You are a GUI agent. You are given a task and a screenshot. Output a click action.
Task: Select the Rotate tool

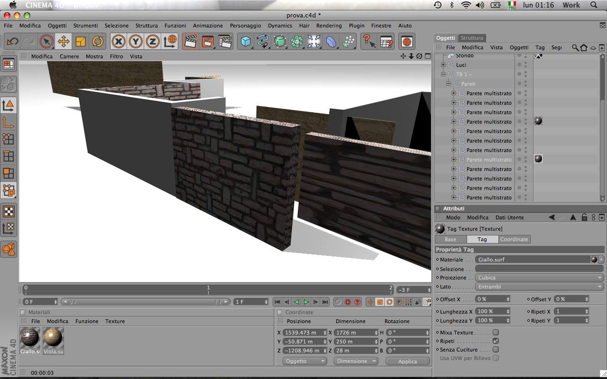98,42
